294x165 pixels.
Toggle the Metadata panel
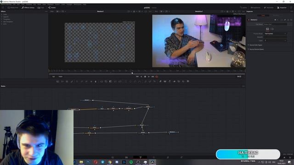tap(269, 8)
